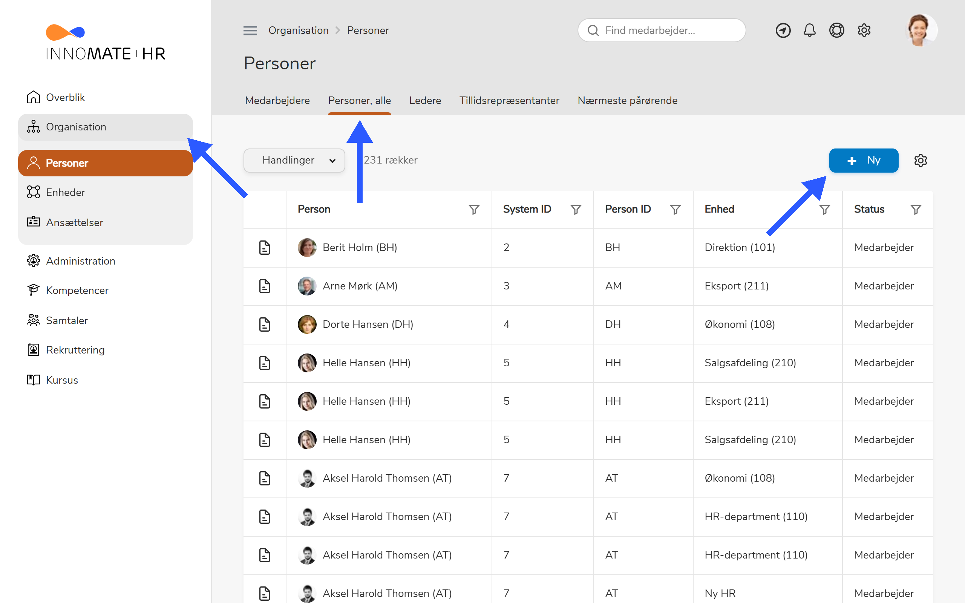Open Berit Holm (BH) person record
The width and height of the screenshot is (965, 603).
click(360, 248)
